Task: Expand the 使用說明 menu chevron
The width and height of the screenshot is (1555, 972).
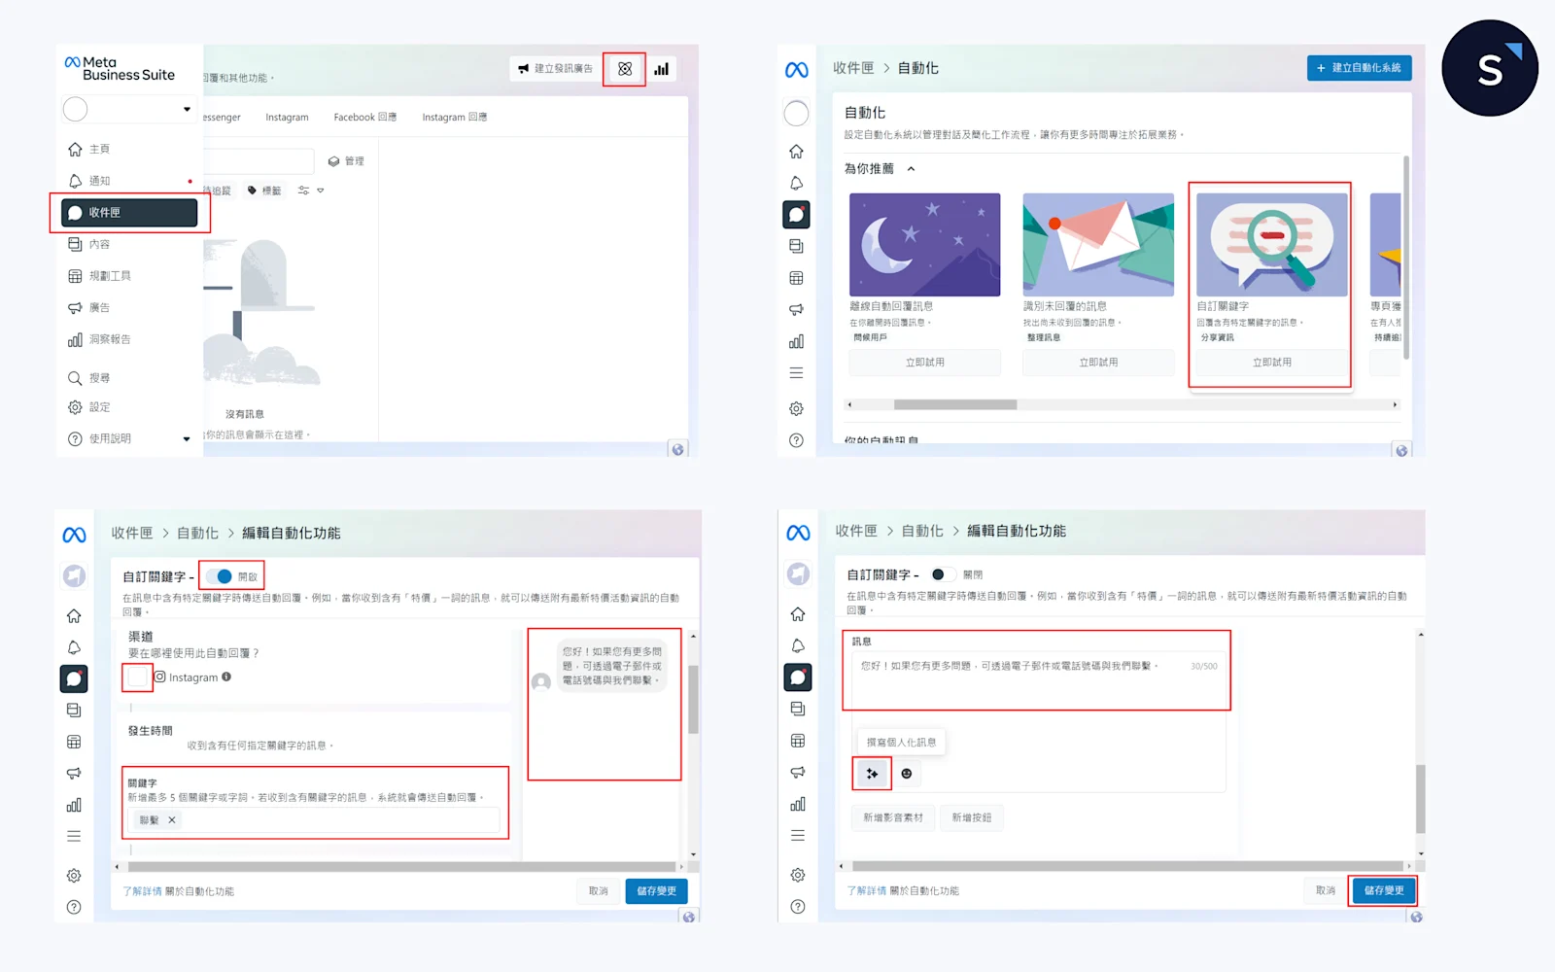Action: [187, 438]
